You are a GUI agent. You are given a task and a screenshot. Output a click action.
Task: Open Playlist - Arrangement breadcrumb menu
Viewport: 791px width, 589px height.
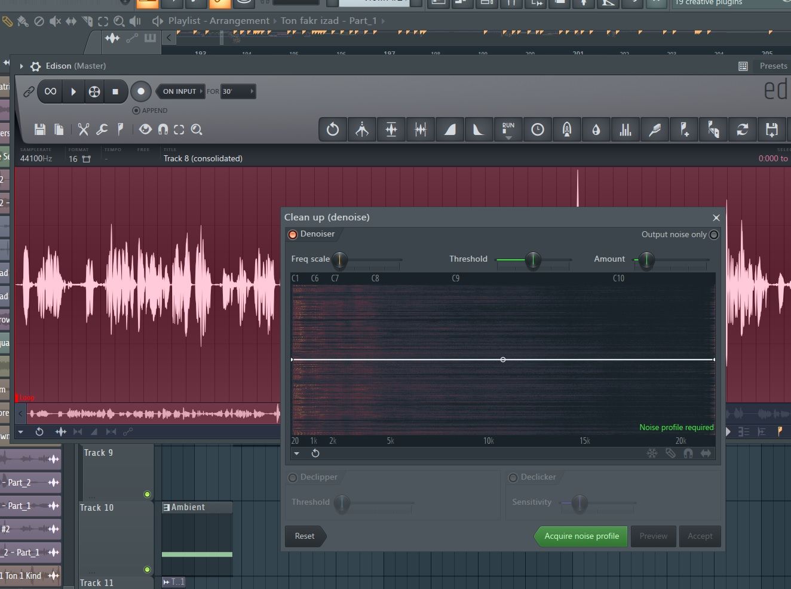(219, 21)
